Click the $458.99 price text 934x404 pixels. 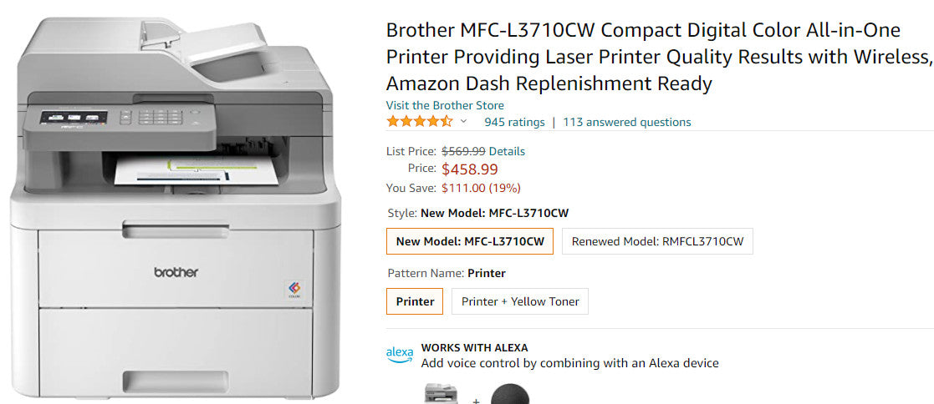tap(470, 169)
